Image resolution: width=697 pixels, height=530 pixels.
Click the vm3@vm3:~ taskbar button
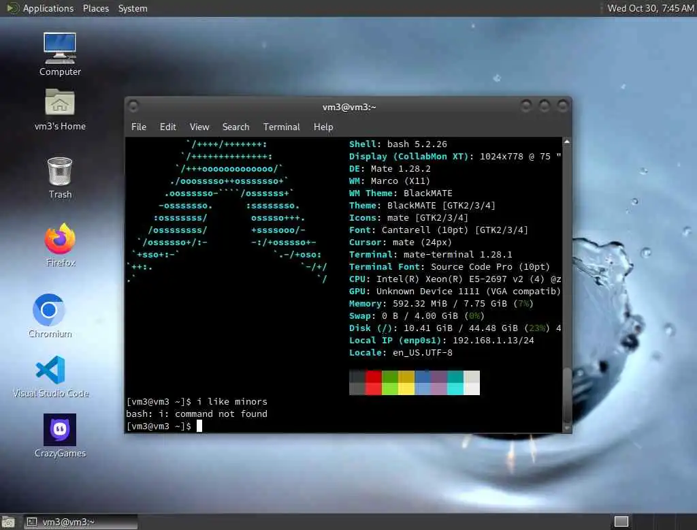pos(80,522)
